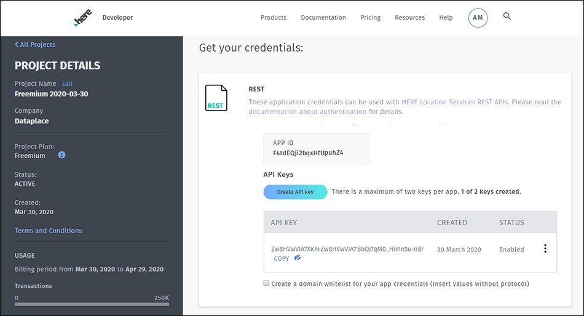Screen dimensions: 584x316
Task: Open the search magnifier icon
Action: point(507,16)
